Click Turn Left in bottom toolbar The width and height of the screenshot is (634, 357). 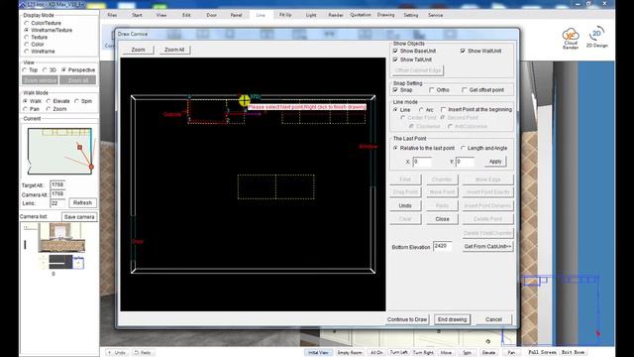[398, 353]
